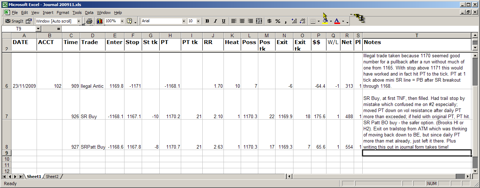Select row 9 header
This screenshot has width=480, height=188.
tap(6, 153)
